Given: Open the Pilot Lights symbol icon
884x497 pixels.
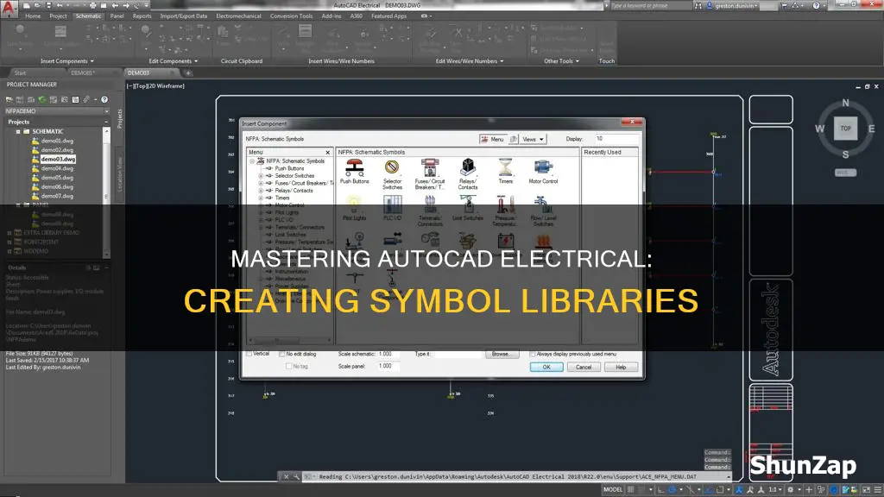Looking at the screenshot, I should [x=354, y=204].
